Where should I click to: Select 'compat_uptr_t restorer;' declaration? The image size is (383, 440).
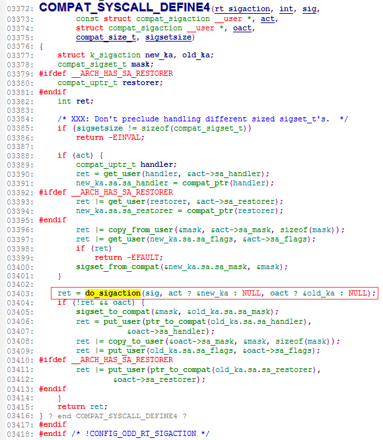(x=110, y=82)
